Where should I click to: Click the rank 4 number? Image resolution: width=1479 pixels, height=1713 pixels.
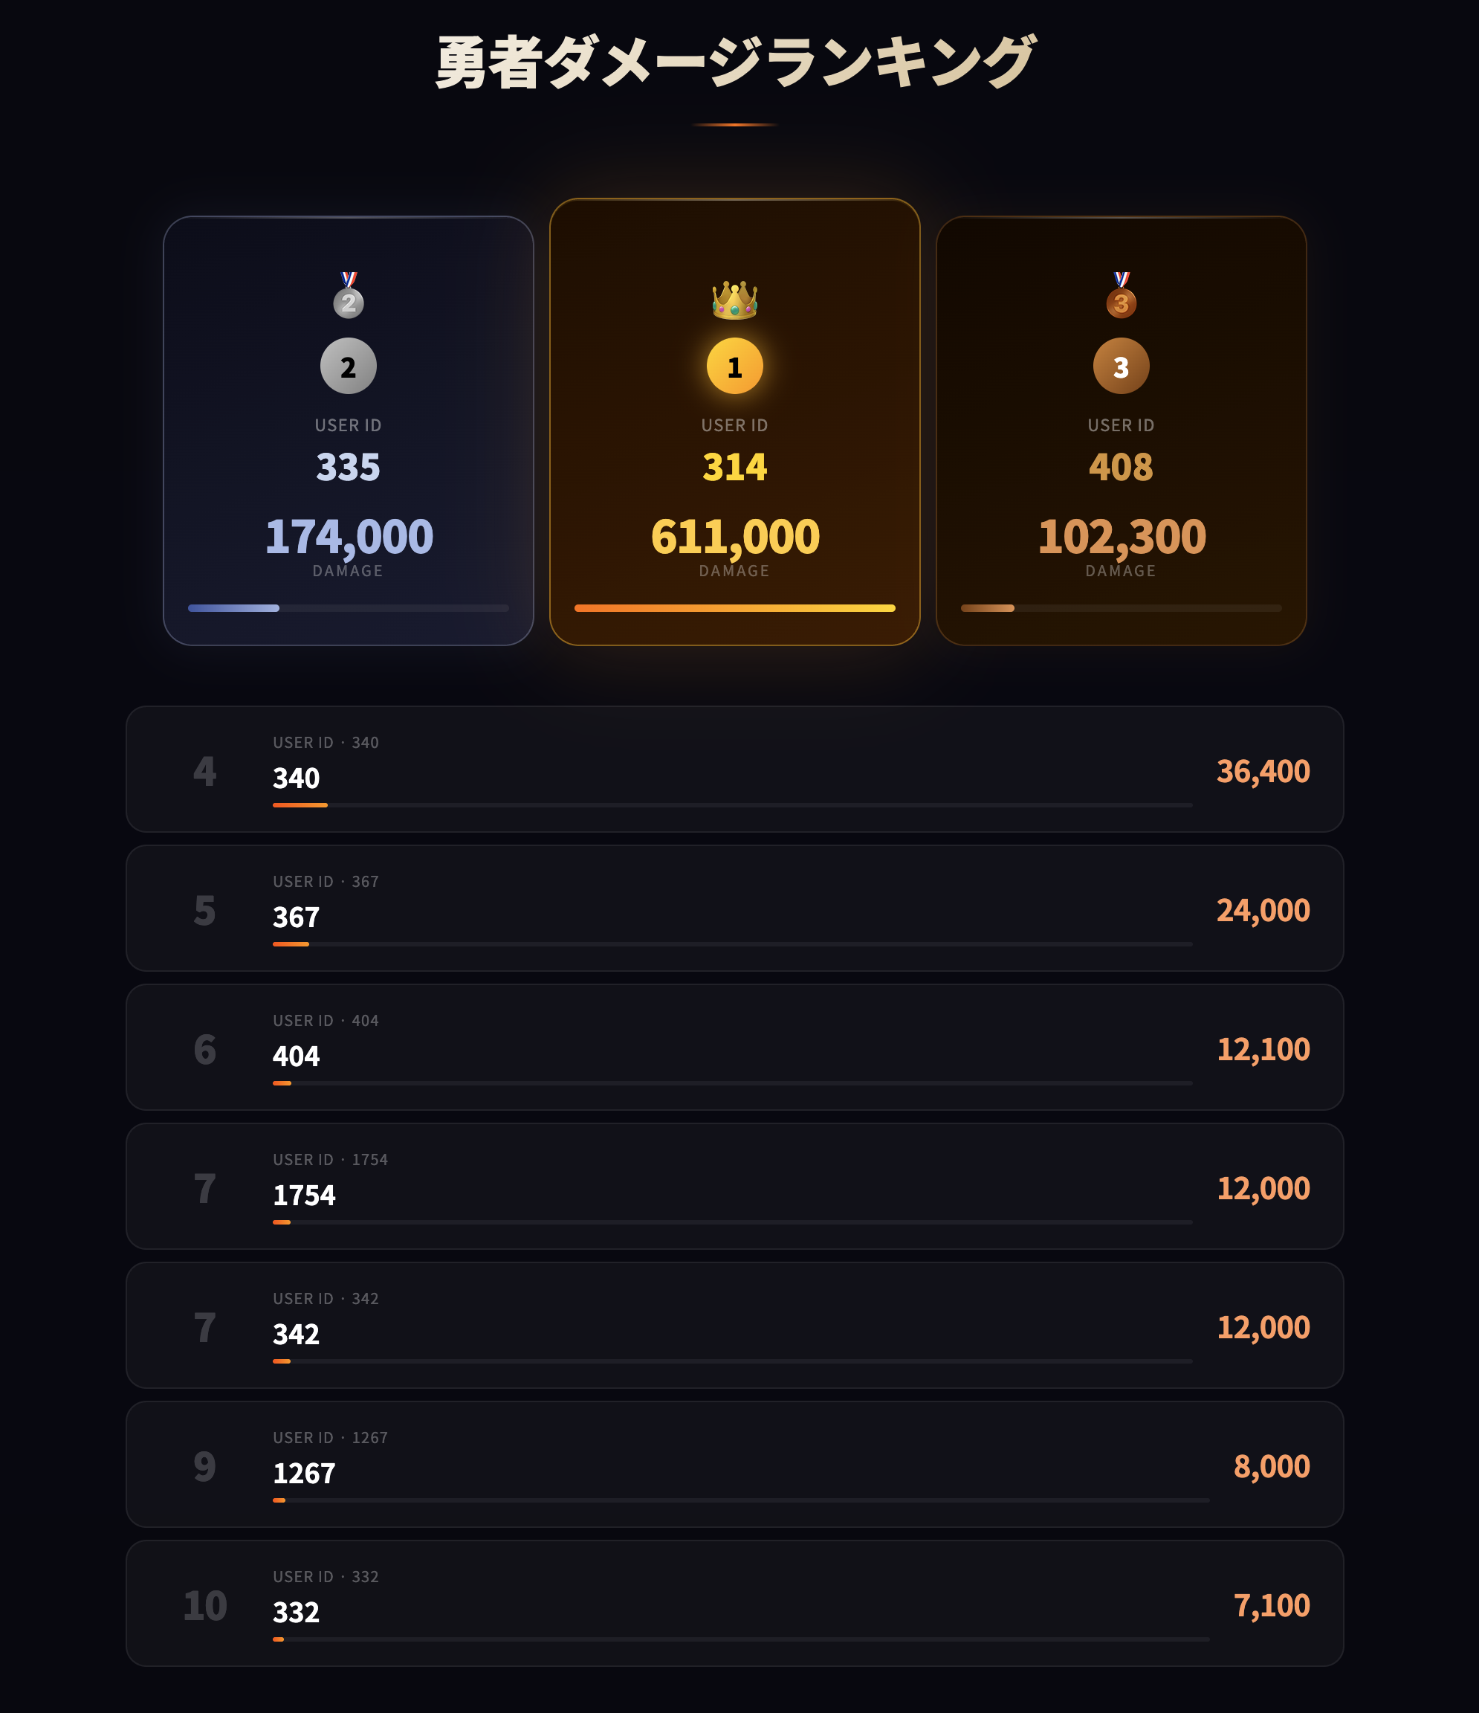[205, 770]
